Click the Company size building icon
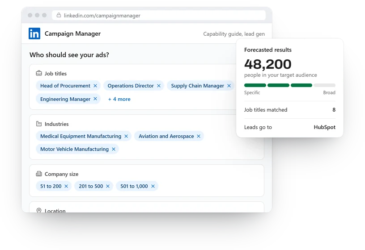Viewport: 365px width, 250px height. tap(39, 174)
